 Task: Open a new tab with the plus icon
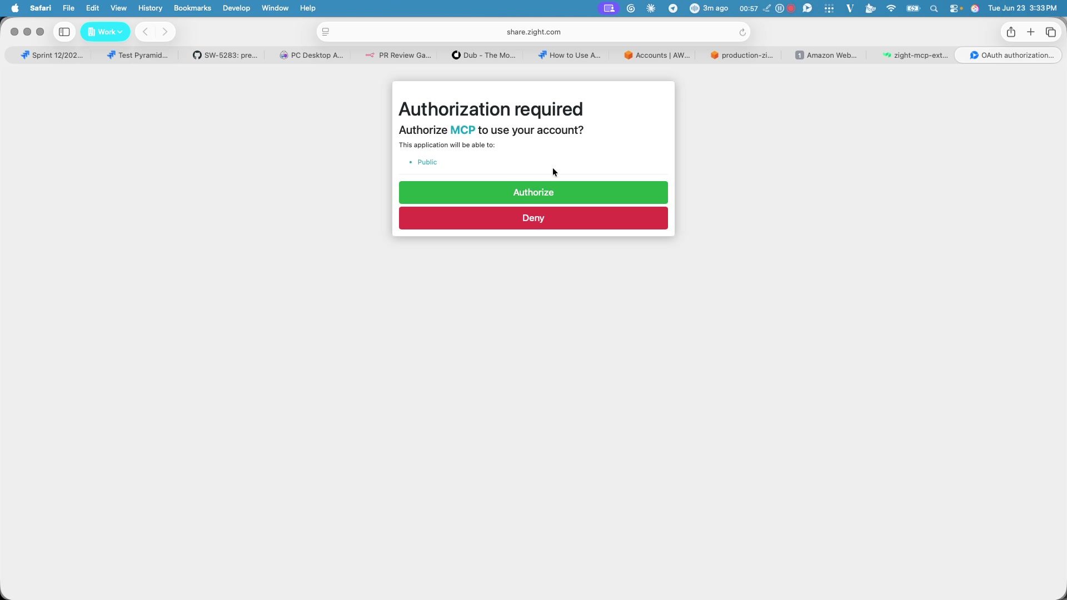tap(1031, 32)
